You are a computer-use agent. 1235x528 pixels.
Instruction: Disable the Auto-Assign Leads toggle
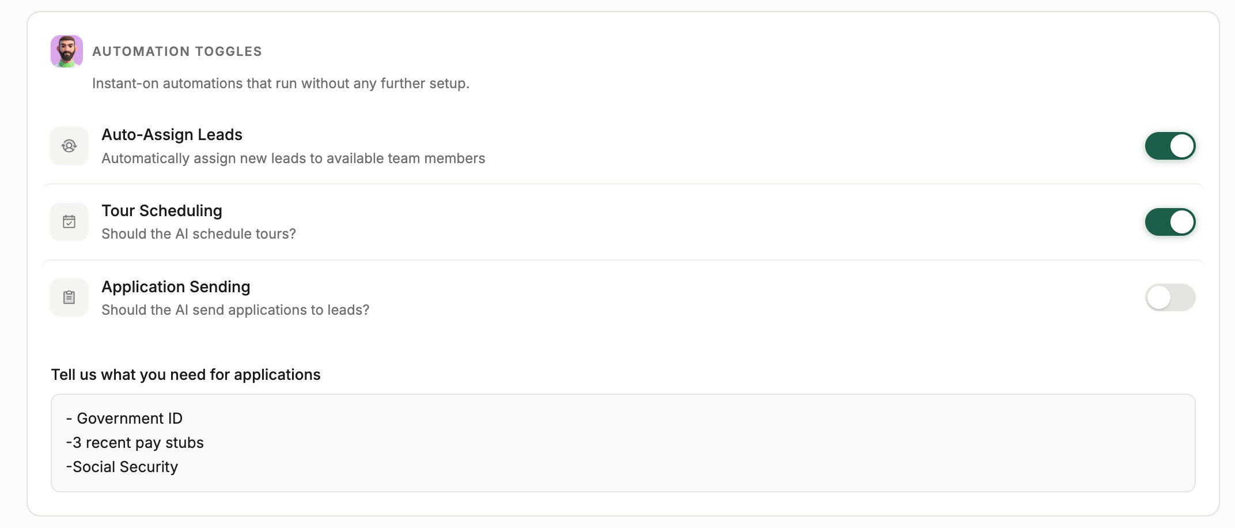click(1170, 146)
